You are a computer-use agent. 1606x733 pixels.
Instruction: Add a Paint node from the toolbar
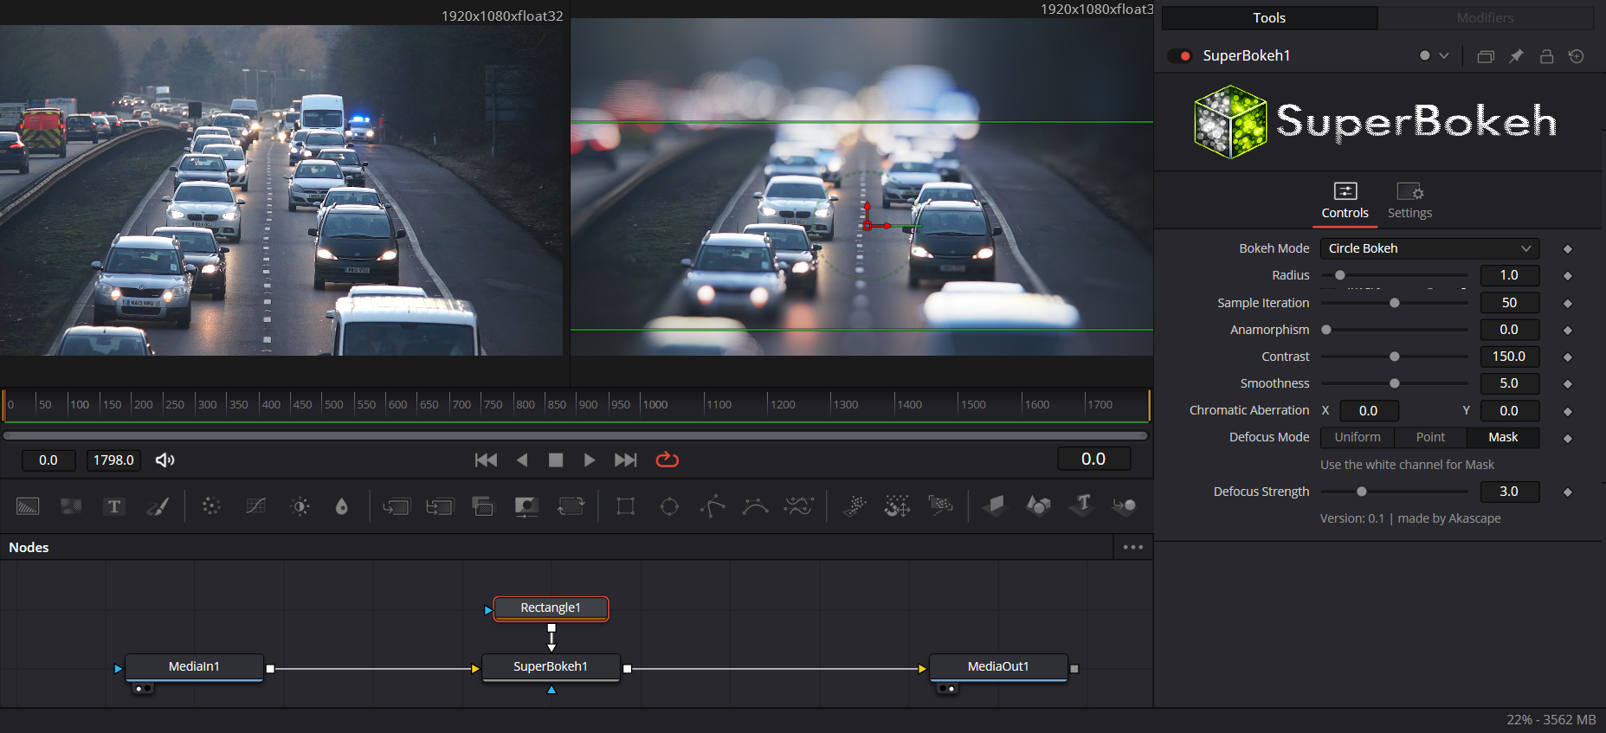tap(158, 506)
